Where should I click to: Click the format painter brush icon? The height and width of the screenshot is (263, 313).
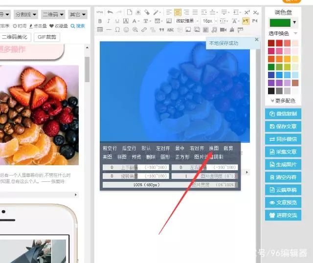[x=147, y=12]
